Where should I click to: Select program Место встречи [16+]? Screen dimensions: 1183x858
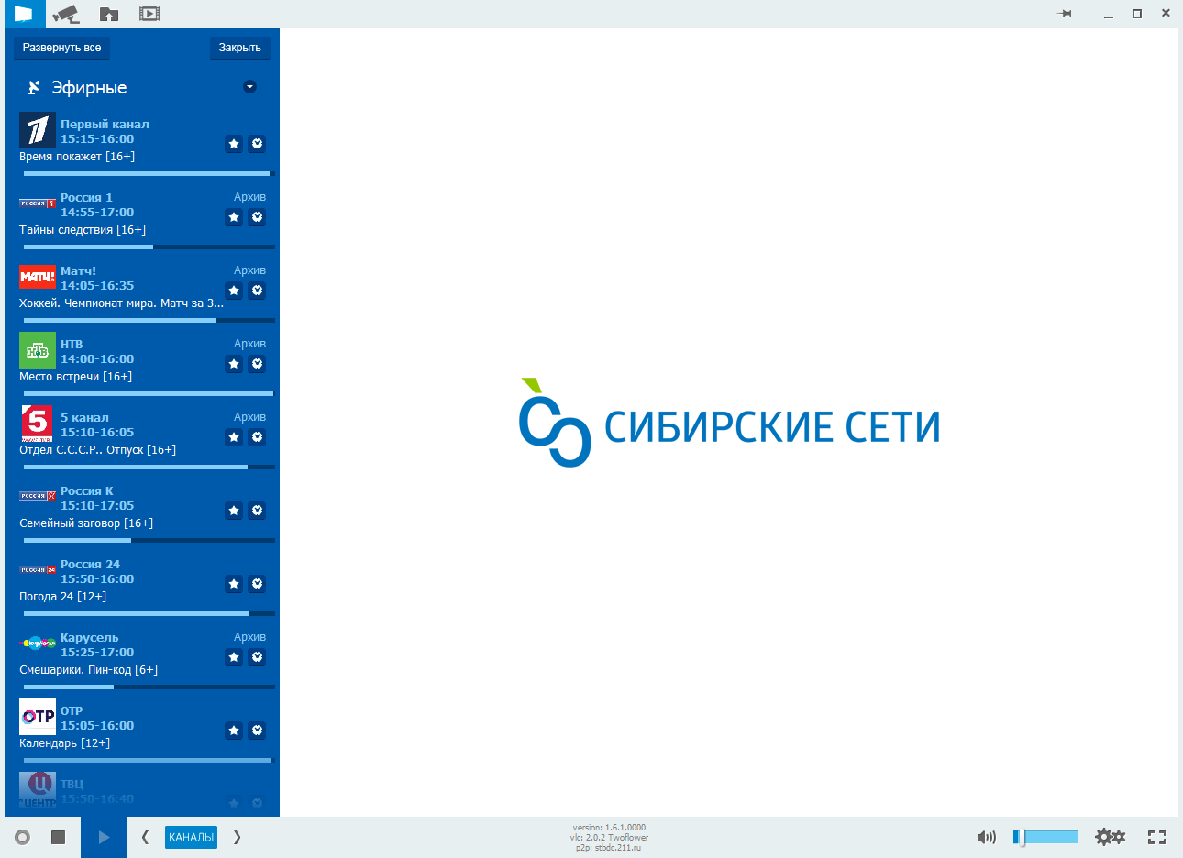coord(75,377)
